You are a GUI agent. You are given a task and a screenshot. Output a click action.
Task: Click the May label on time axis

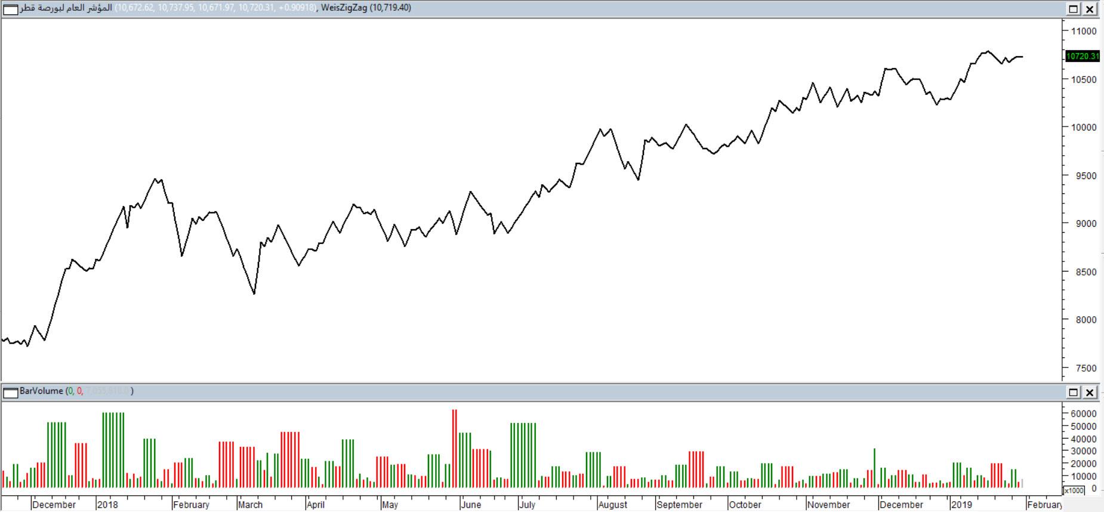390,504
